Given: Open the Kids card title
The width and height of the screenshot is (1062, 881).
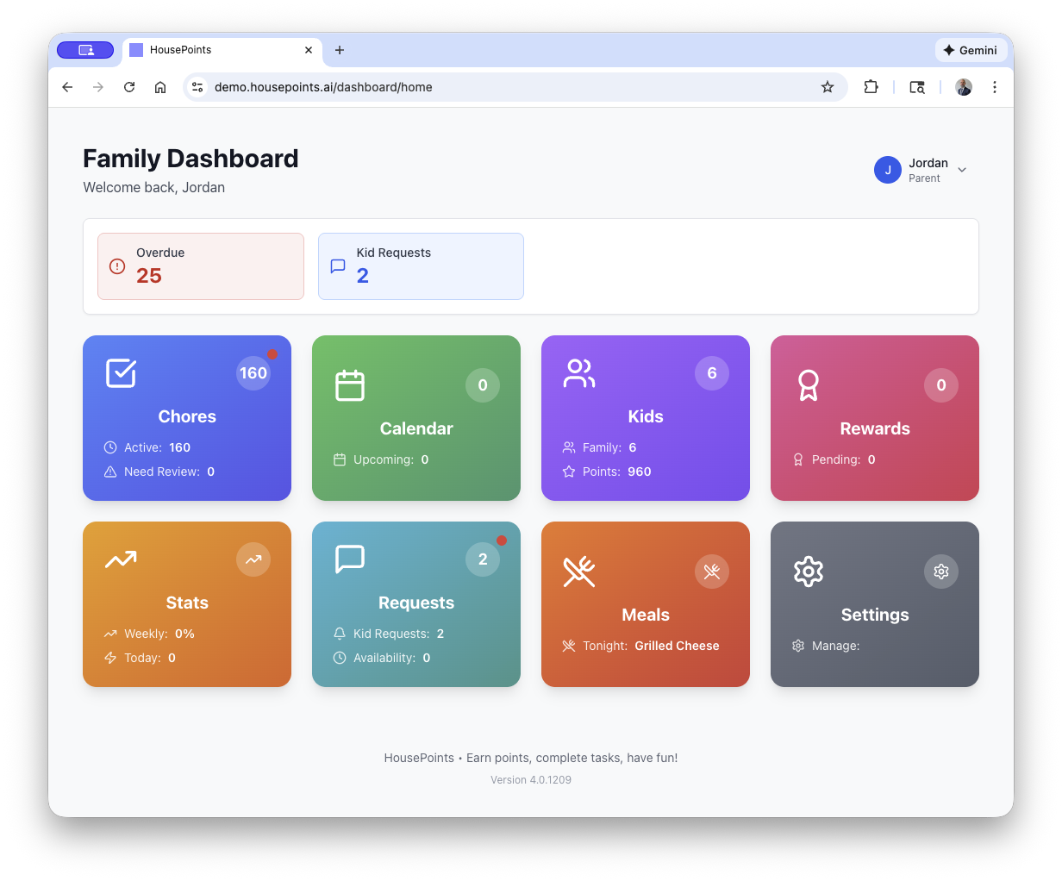Looking at the screenshot, I should [646, 416].
